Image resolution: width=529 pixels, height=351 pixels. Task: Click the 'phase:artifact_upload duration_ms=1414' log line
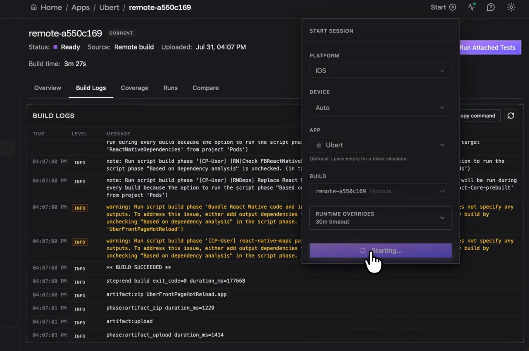(165, 334)
